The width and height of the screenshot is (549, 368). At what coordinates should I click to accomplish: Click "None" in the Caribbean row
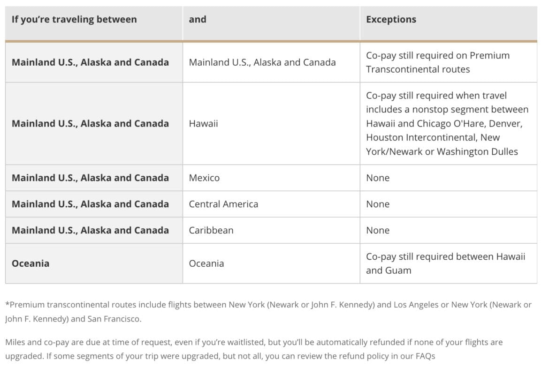click(x=378, y=231)
